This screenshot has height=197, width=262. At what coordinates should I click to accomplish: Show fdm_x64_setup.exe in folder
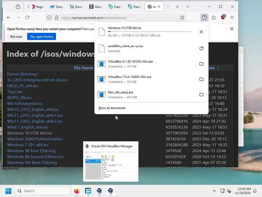click(201, 95)
